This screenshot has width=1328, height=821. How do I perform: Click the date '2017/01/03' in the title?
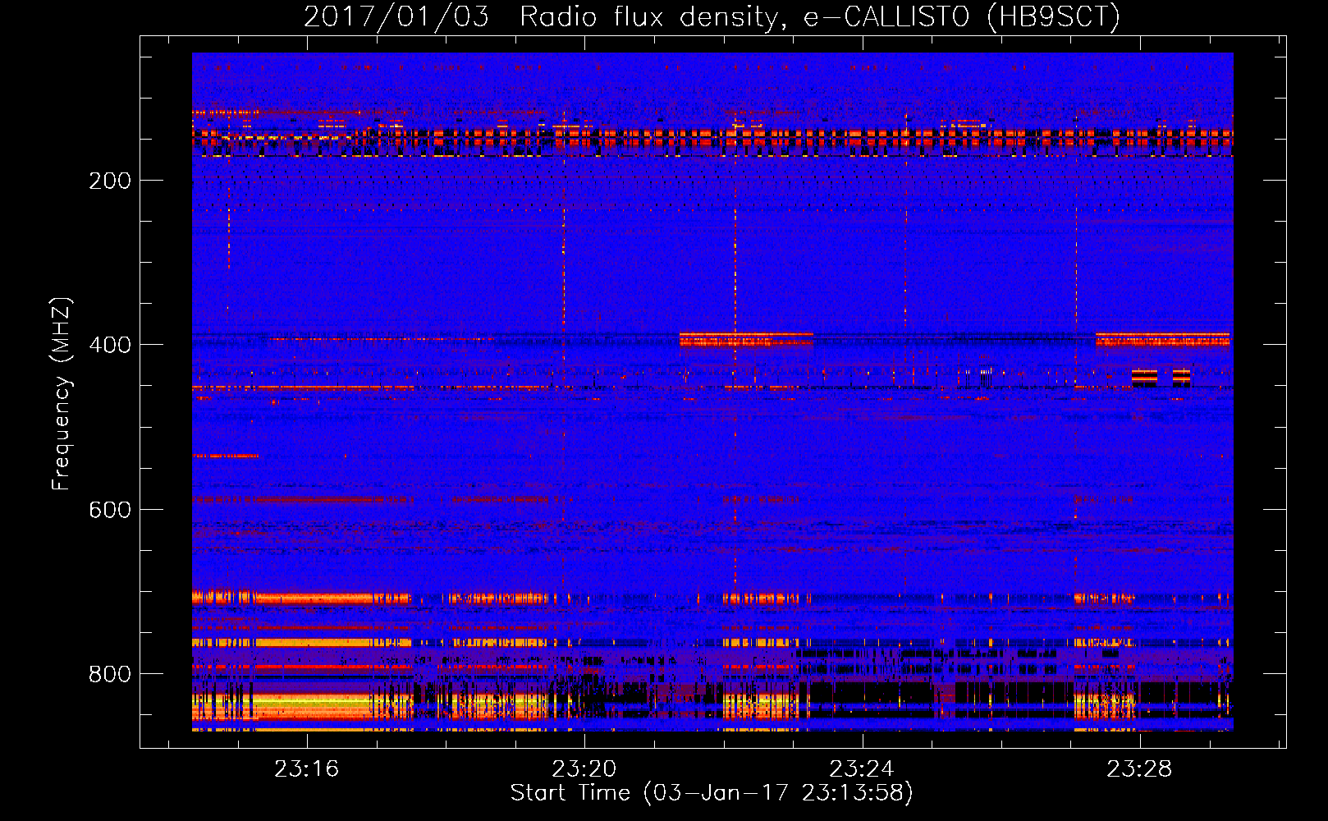tap(396, 16)
